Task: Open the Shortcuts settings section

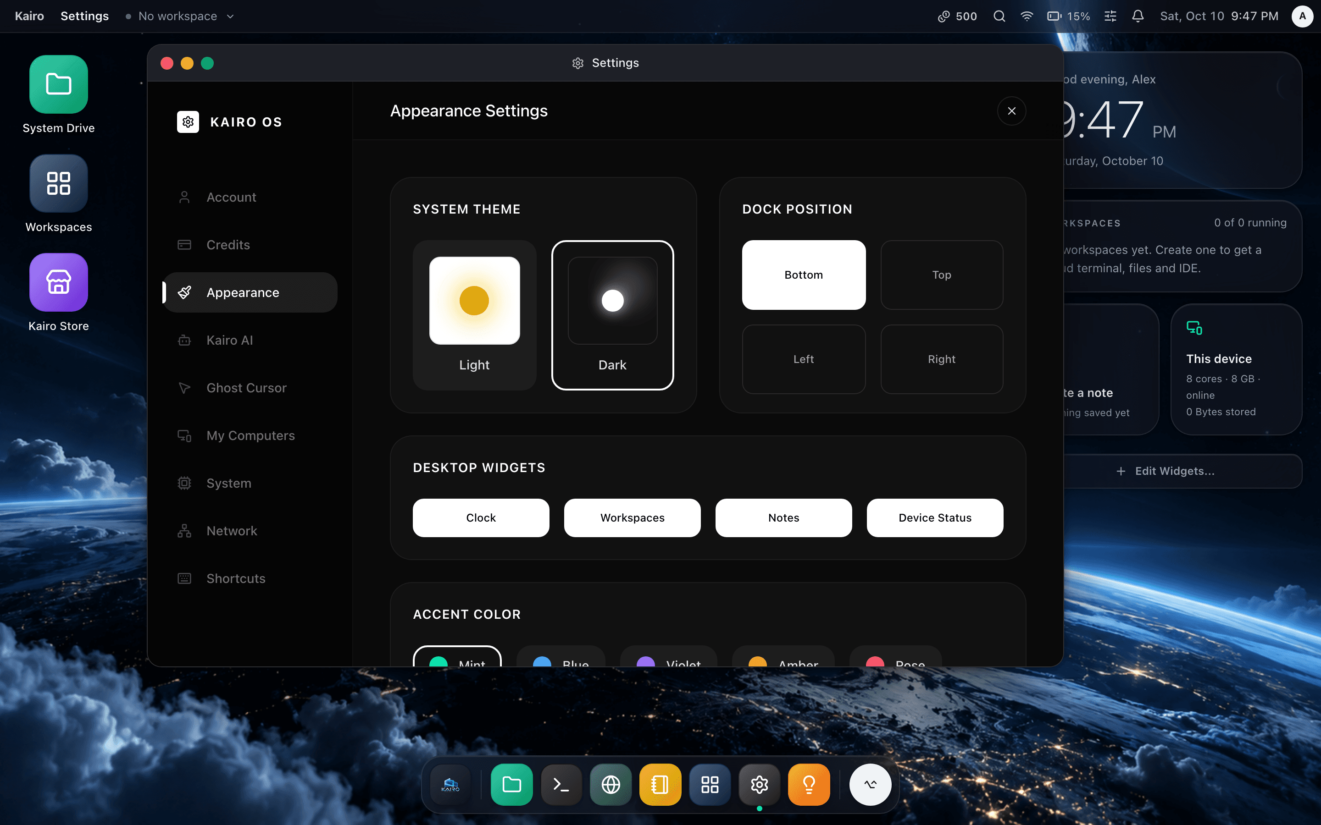Action: click(250, 578)
